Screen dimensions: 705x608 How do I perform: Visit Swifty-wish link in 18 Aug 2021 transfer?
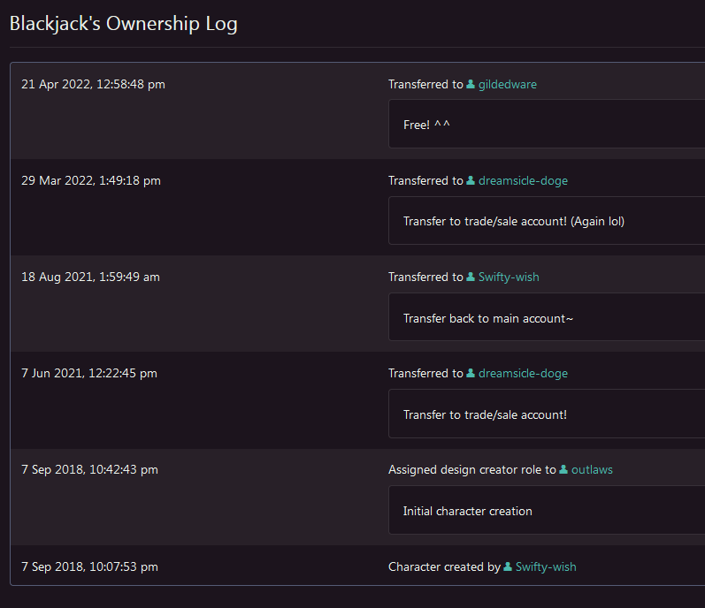pos(509,277)
